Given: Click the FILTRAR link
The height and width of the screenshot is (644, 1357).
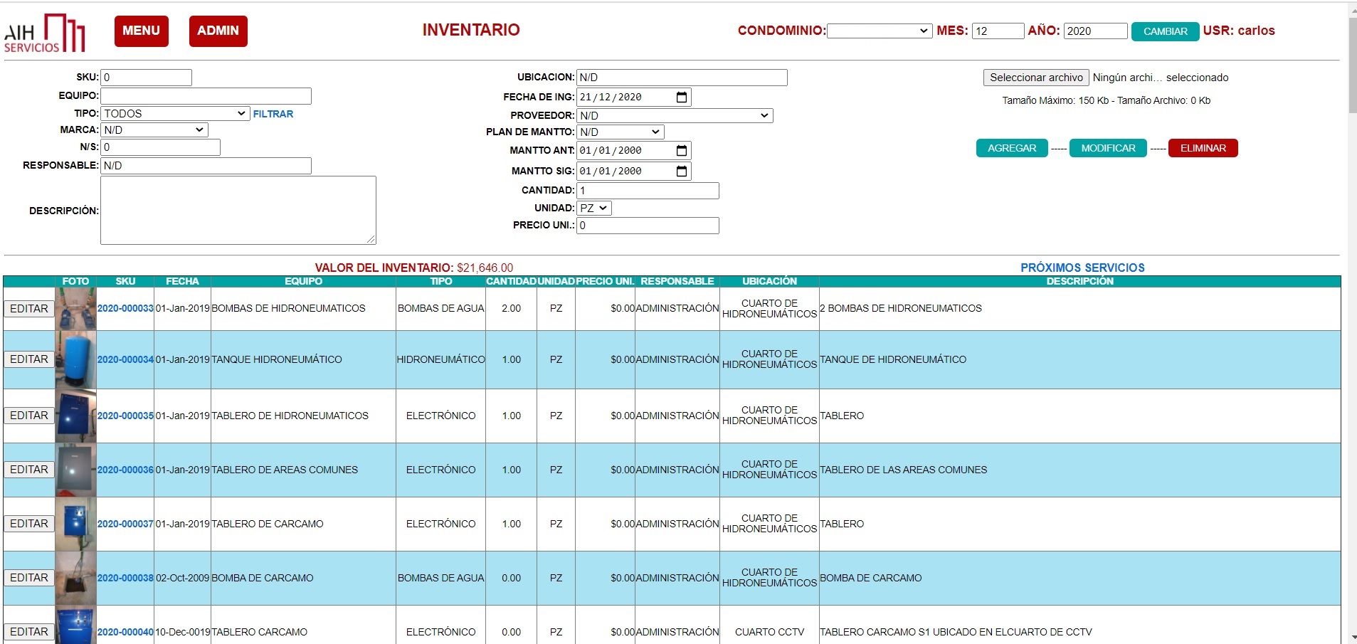Looking at the screenshot, I should tap(273, 114).
